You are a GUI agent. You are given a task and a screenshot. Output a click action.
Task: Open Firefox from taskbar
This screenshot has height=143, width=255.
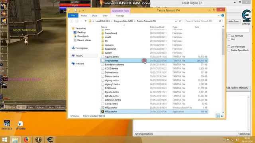(27, 139)
